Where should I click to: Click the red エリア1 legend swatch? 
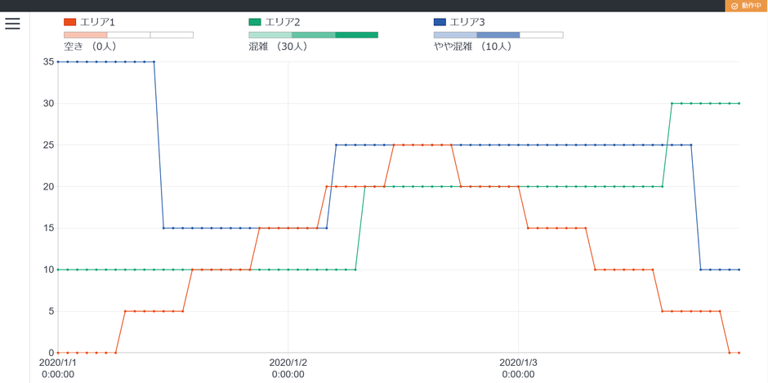(x=70, y=22)
